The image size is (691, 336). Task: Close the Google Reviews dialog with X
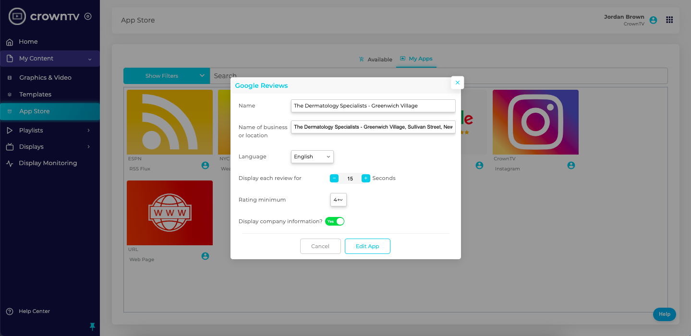[458, 83]
